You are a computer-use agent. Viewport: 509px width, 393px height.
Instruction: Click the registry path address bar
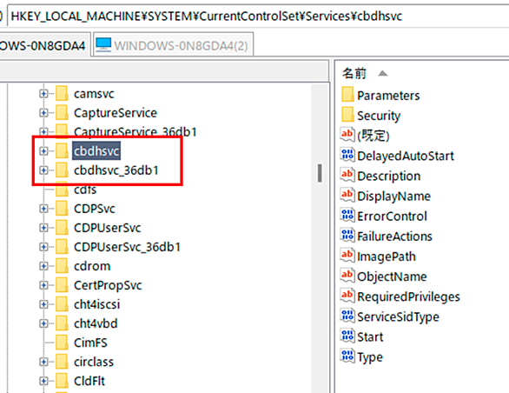[x=258, y=16]
